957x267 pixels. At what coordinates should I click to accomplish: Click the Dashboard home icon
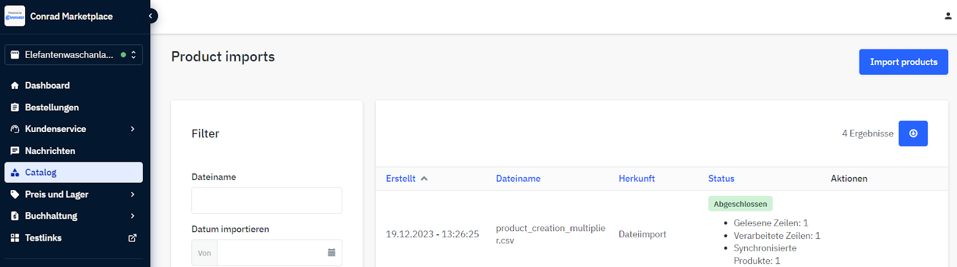pyautogui.click(x=15, y=85)
